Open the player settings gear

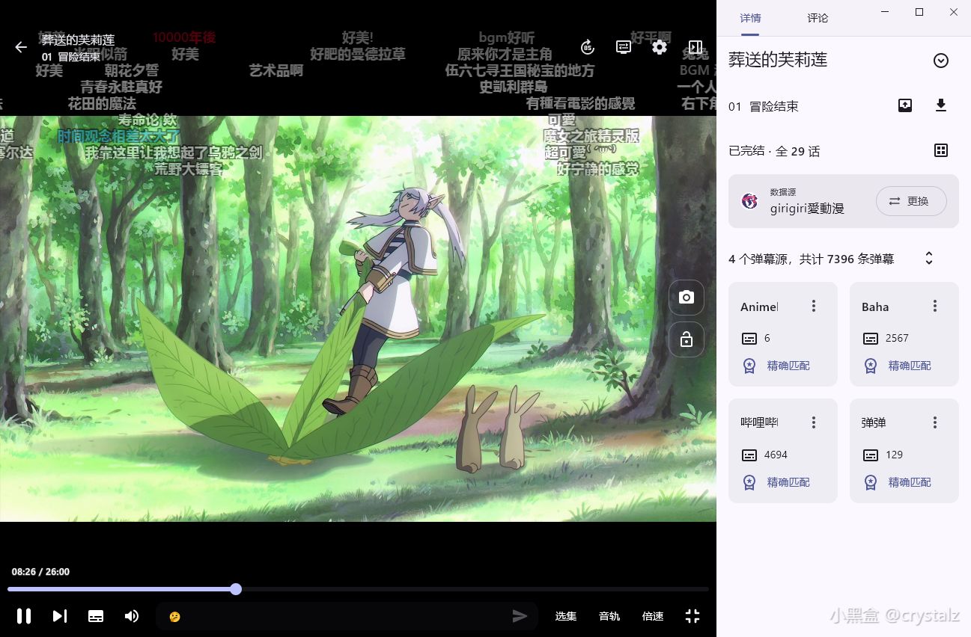click(x=660, y=47)
